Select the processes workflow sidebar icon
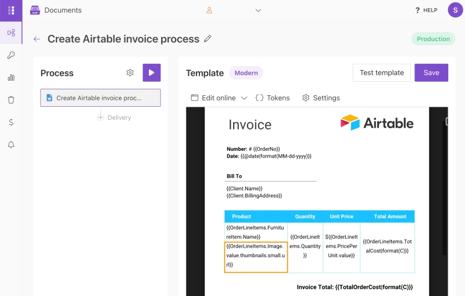This screenshot has width=465, height=296. coord(11,33)
